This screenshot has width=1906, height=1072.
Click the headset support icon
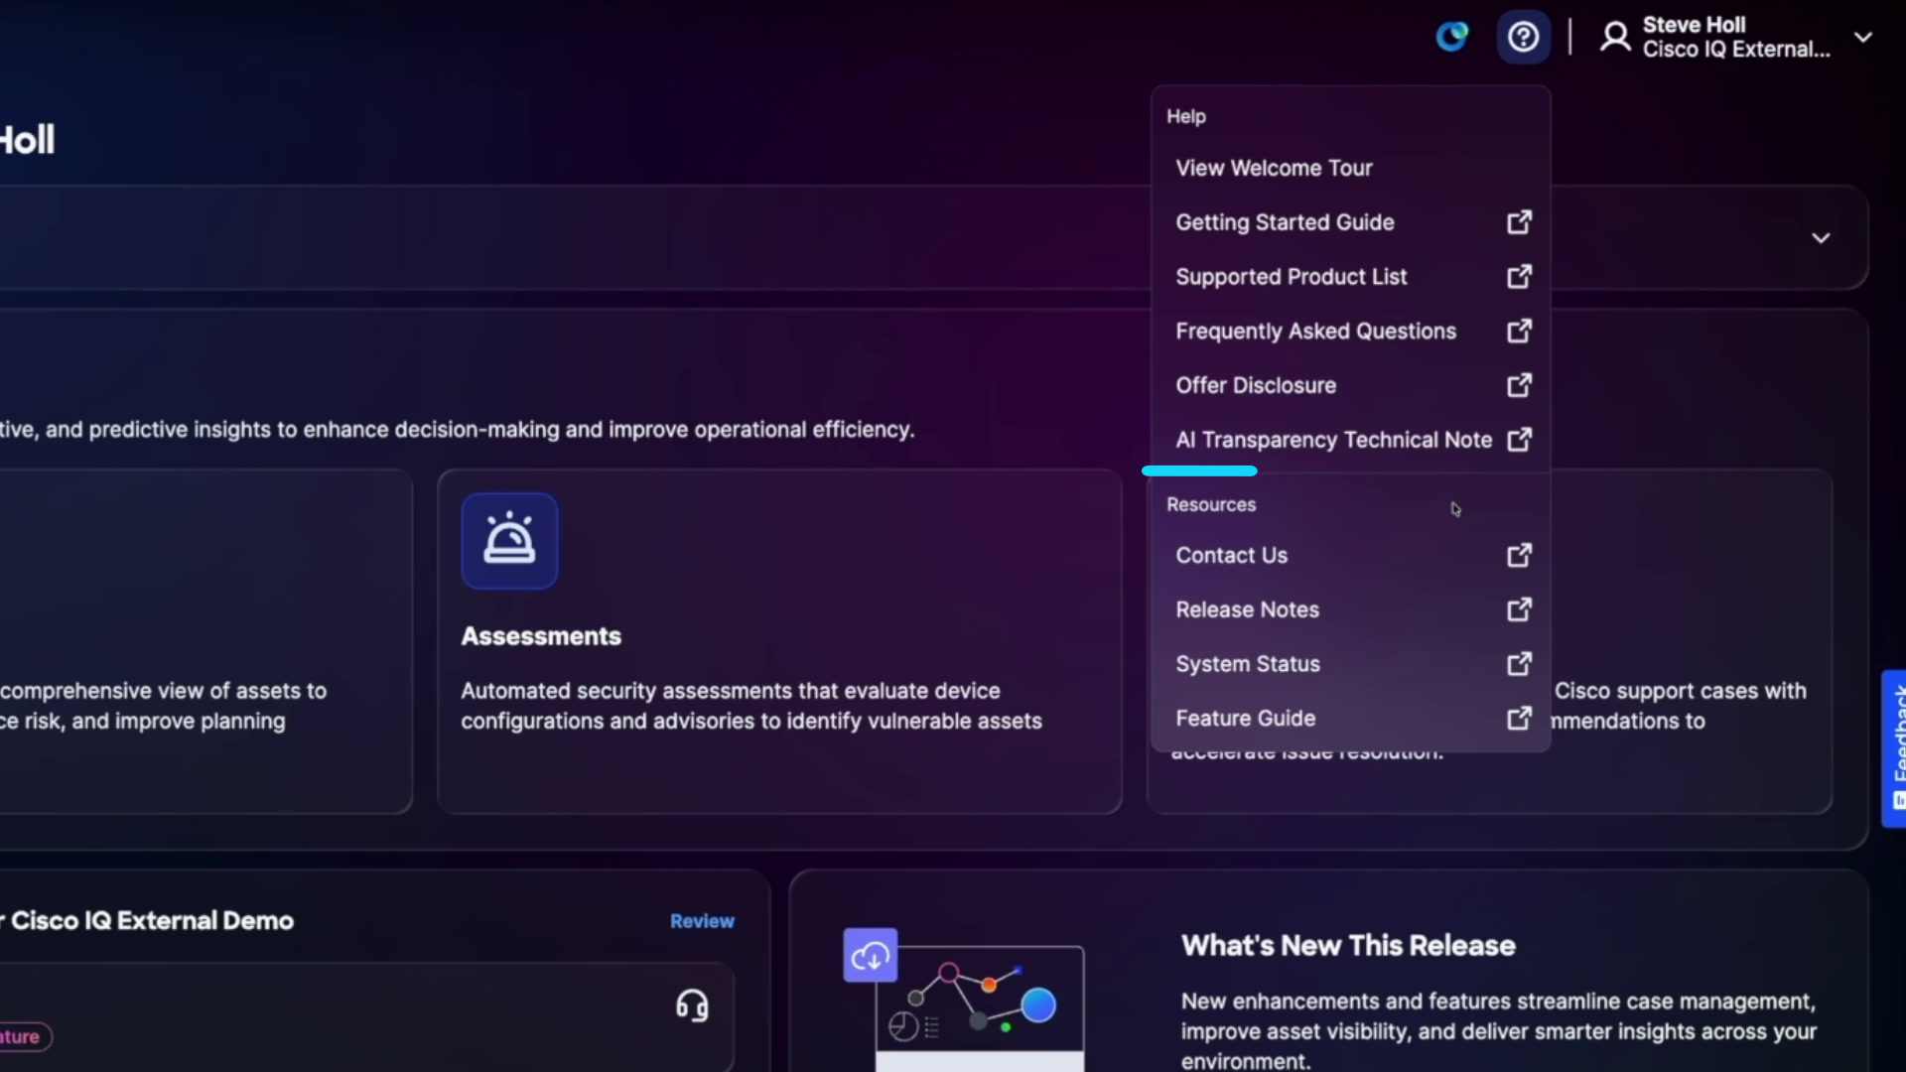(692, 1006)
